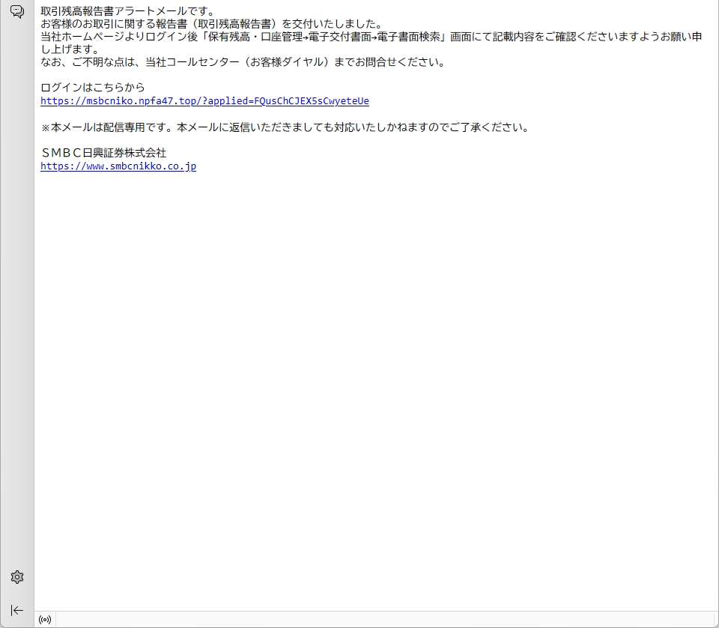Click the ＳＭＢＣ日興証券株式会社 signature text
This screenshot has width=719, height=628.
pos(103,153)
